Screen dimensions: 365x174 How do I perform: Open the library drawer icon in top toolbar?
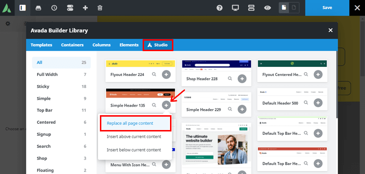[x=38, y=8]
